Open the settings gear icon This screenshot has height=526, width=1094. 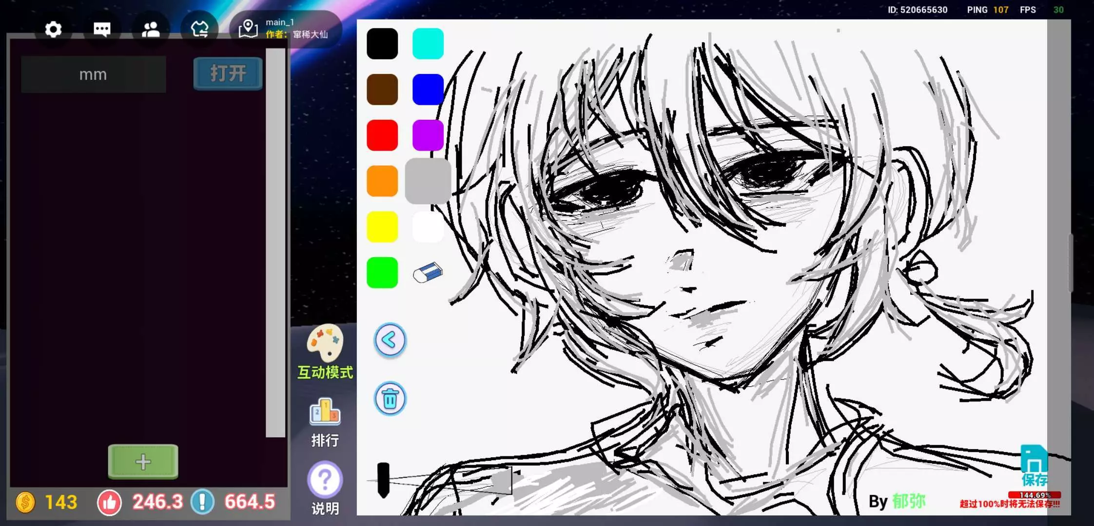[x=53, y=30]
